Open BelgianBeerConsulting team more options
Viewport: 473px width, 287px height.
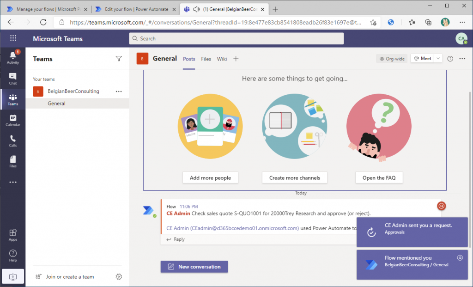(119, 91)
